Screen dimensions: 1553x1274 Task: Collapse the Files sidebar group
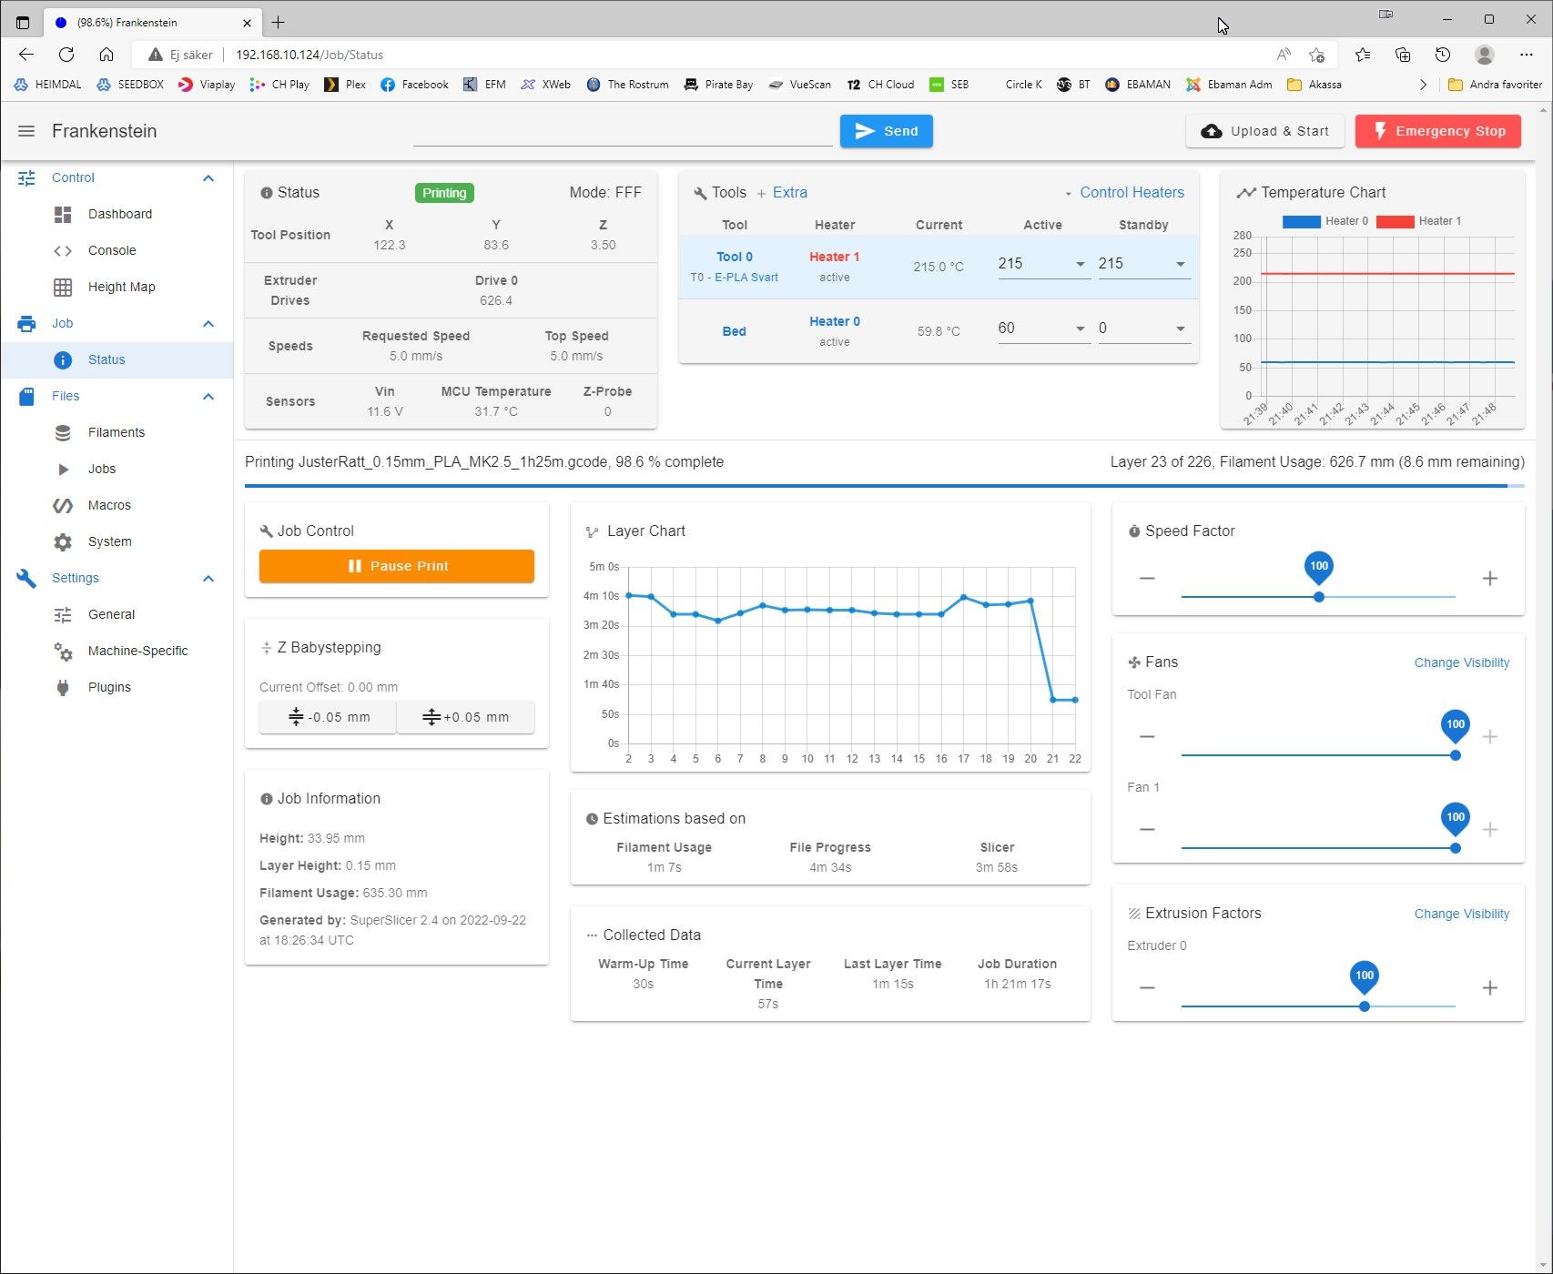[x=208, y=396]
